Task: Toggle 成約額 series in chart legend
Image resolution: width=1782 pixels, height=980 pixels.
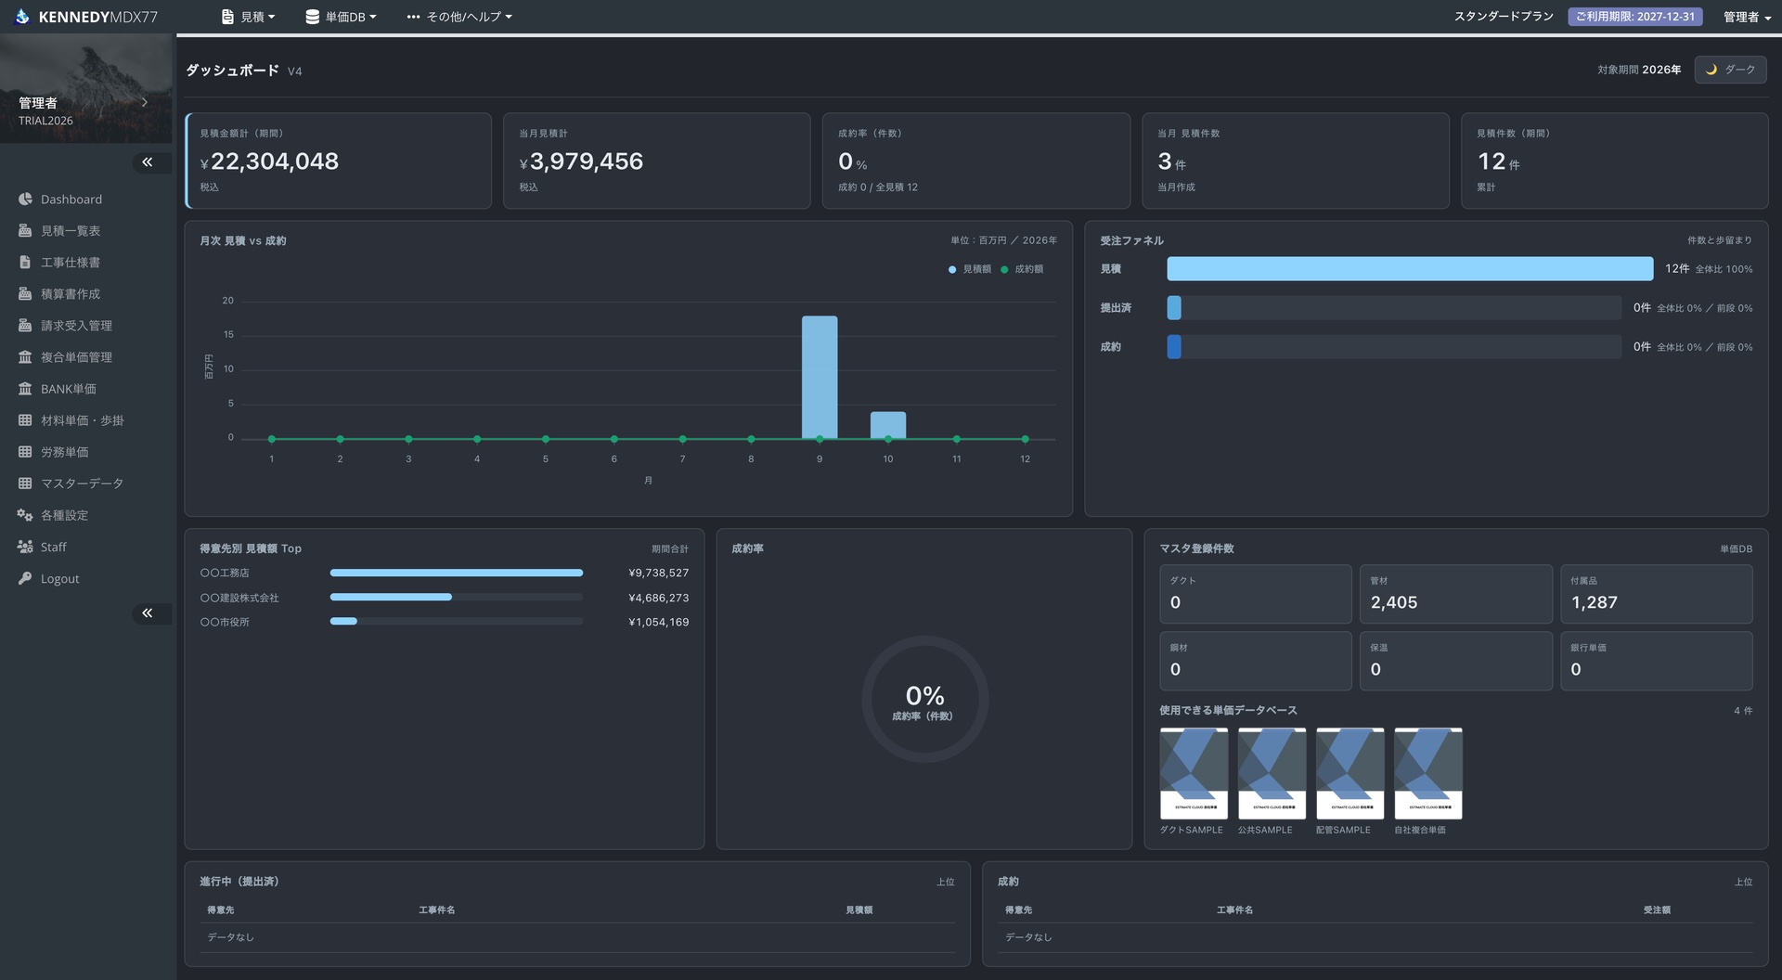Action: click(x=1022, y=269)
